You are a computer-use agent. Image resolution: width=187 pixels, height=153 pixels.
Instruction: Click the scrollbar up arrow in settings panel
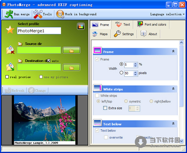coord(181,42)
